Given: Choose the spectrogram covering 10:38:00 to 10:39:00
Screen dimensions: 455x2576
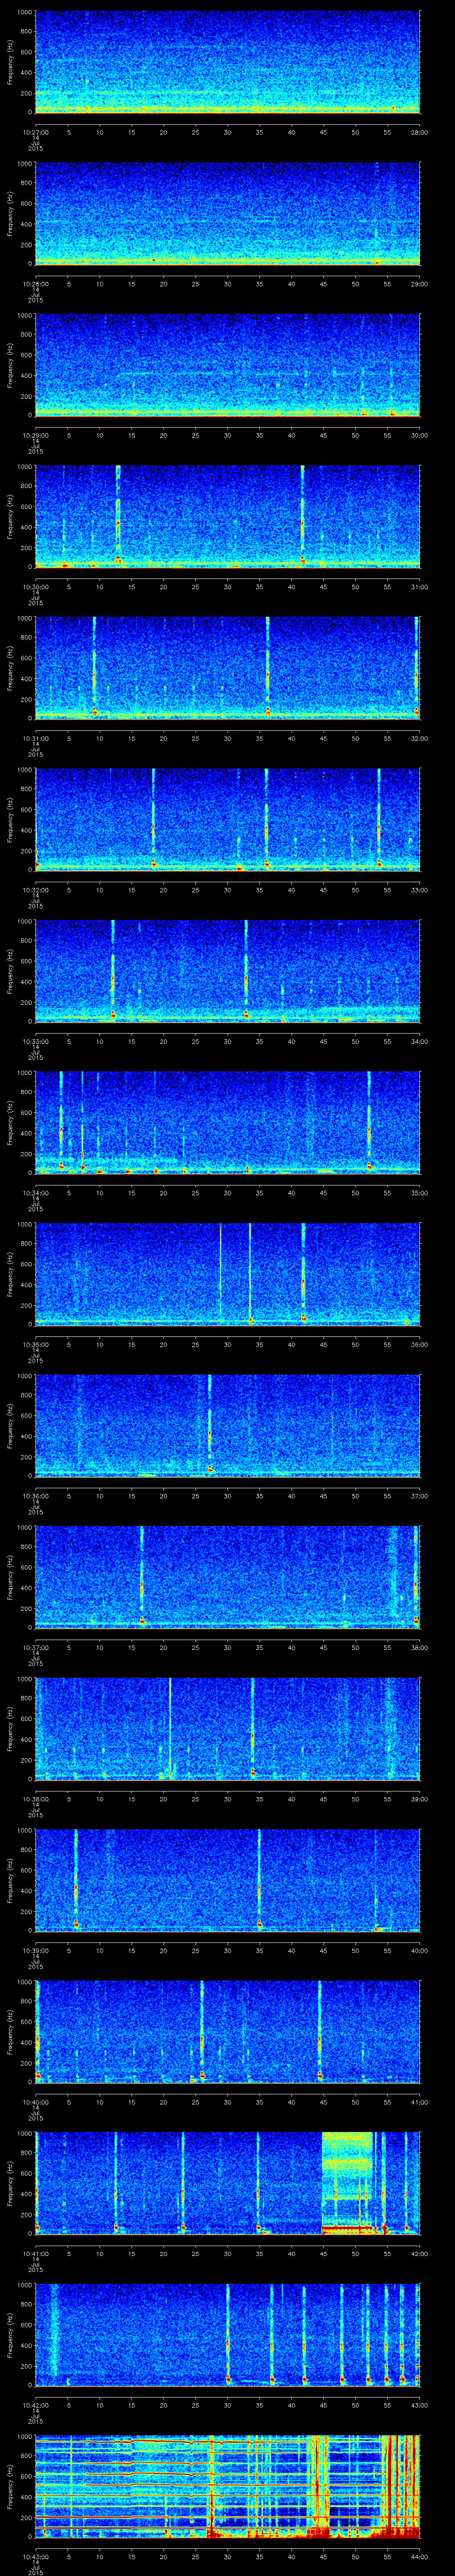Looking at the screenshot, I should point(228,1728).
